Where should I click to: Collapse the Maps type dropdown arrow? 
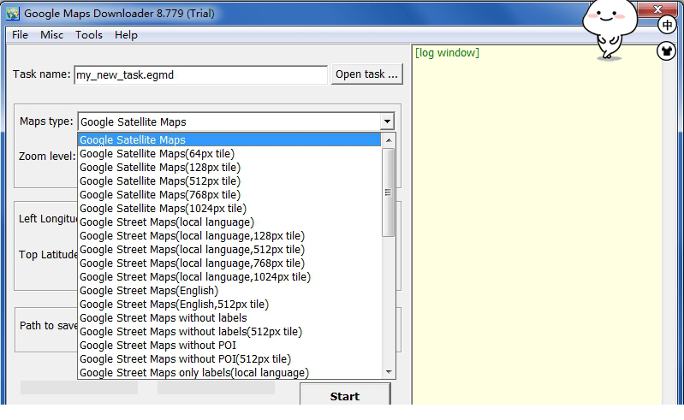click(387, 121)
